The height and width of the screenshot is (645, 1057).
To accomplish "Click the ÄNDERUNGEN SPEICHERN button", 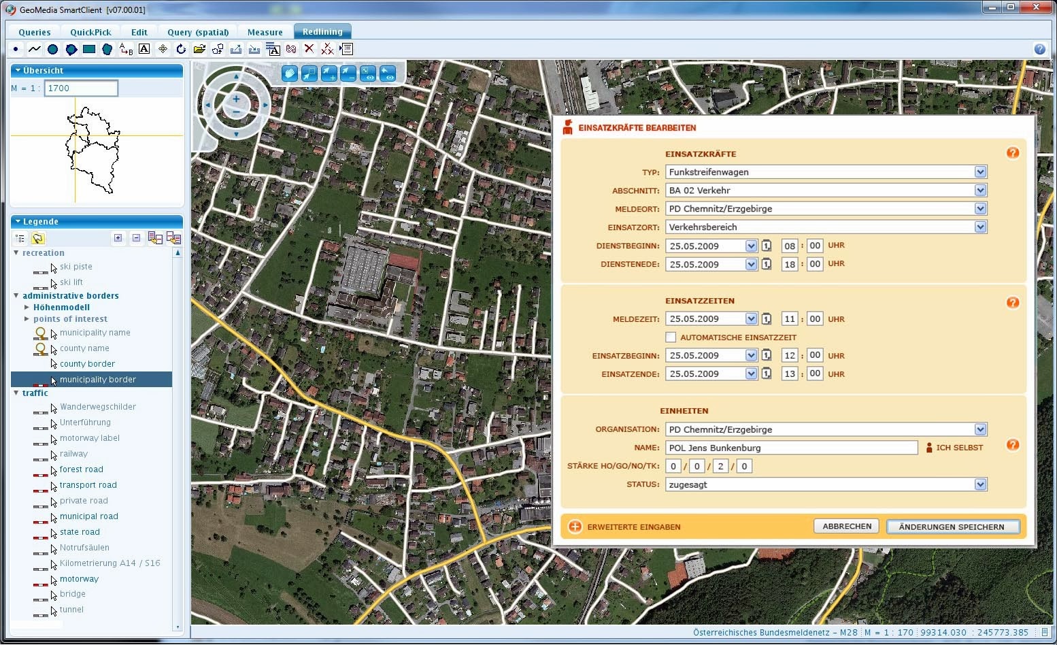I will (952, 526).
